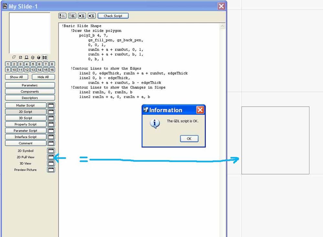Toggle fragment layer 9
The image size is (323, 237).
(8, 70)
